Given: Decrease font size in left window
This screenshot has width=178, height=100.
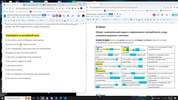Looking at the screenshot, I should pyautogui.click(x=48, y=21).
